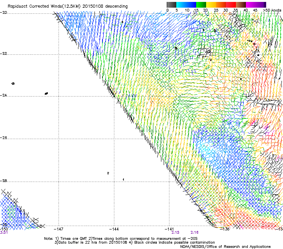Click the dark purple 45–50 knots legend segment
283x249 pixels.
pos(261,5)
